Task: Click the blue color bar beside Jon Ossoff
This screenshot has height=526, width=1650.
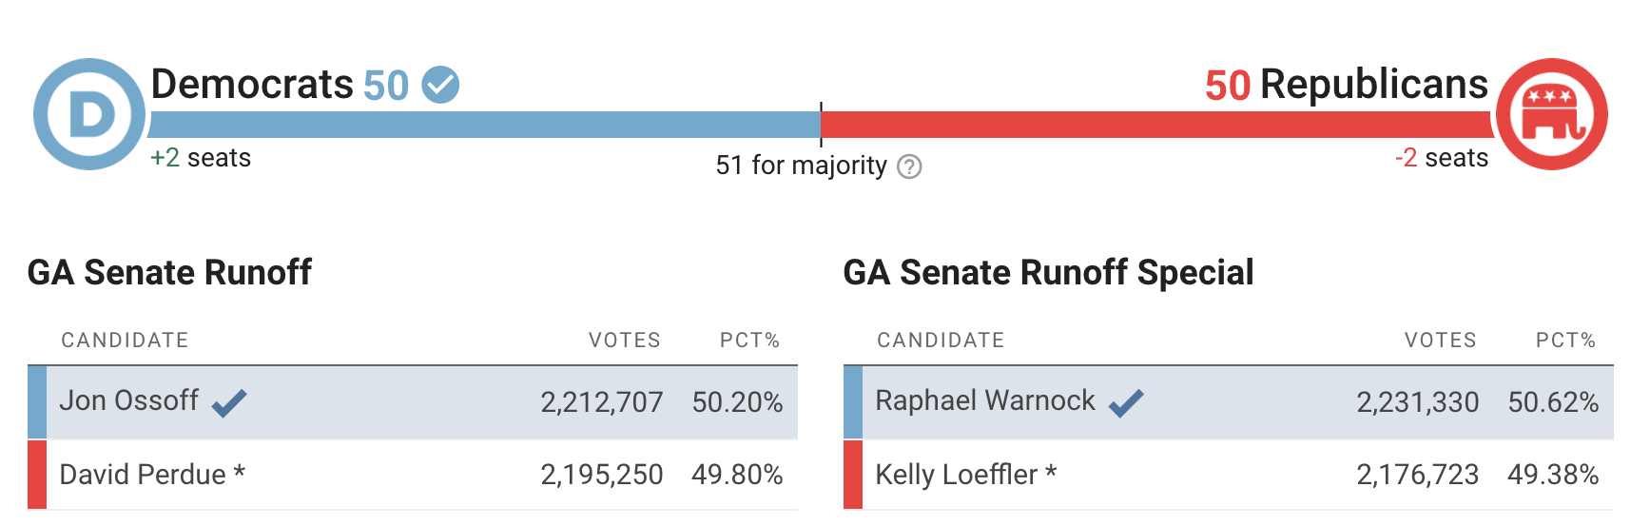Action: [37, 402]
